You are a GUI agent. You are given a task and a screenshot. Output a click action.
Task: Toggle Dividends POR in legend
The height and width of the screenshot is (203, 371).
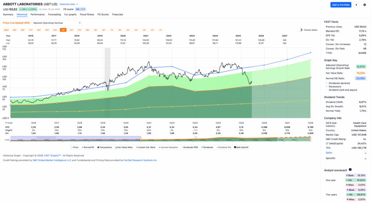tap(190, 147)
